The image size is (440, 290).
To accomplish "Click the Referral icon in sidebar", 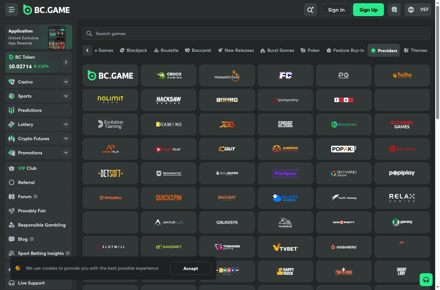I will click(x=12, y=182).
